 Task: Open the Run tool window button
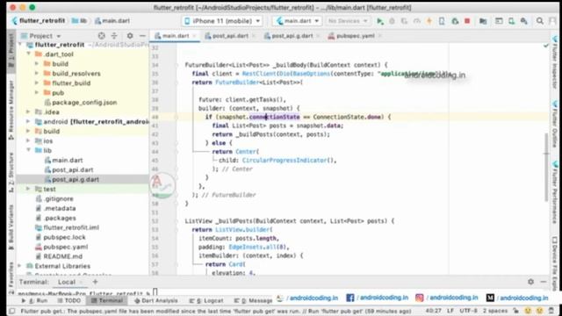click(x=35, y=300)
